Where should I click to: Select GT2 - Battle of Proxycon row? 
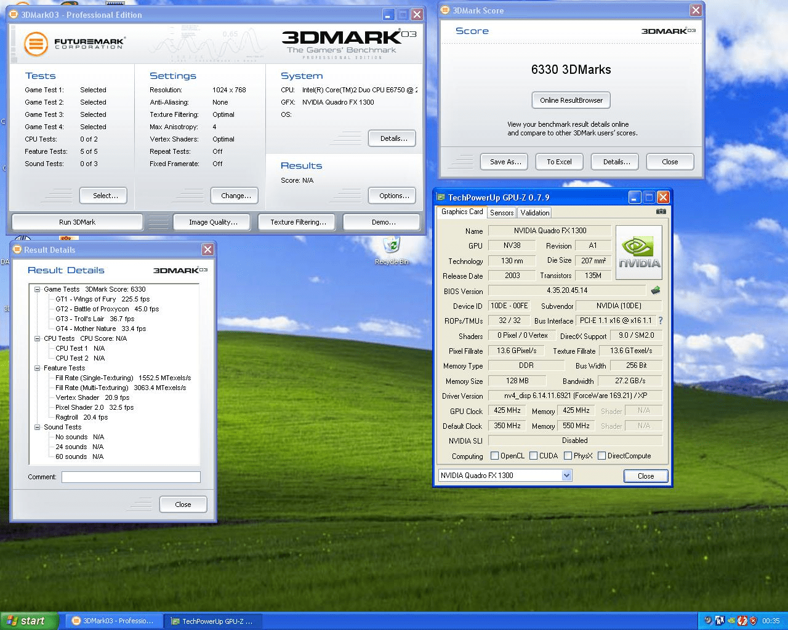tap(107, 309)
